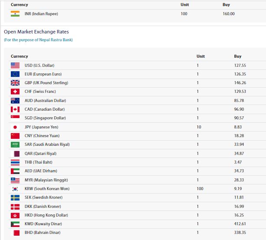The height and width of the screenshot is (240, 266).
Task: Click the Qatar flag icon
Action: pos(15,154)
